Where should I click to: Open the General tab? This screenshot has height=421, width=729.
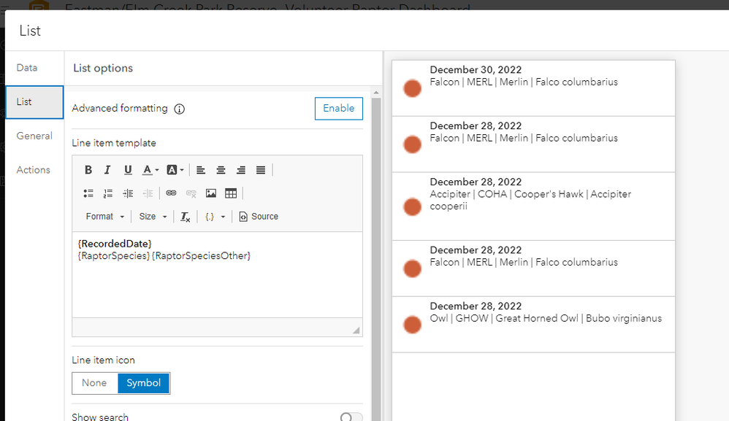tap(34, 136)
